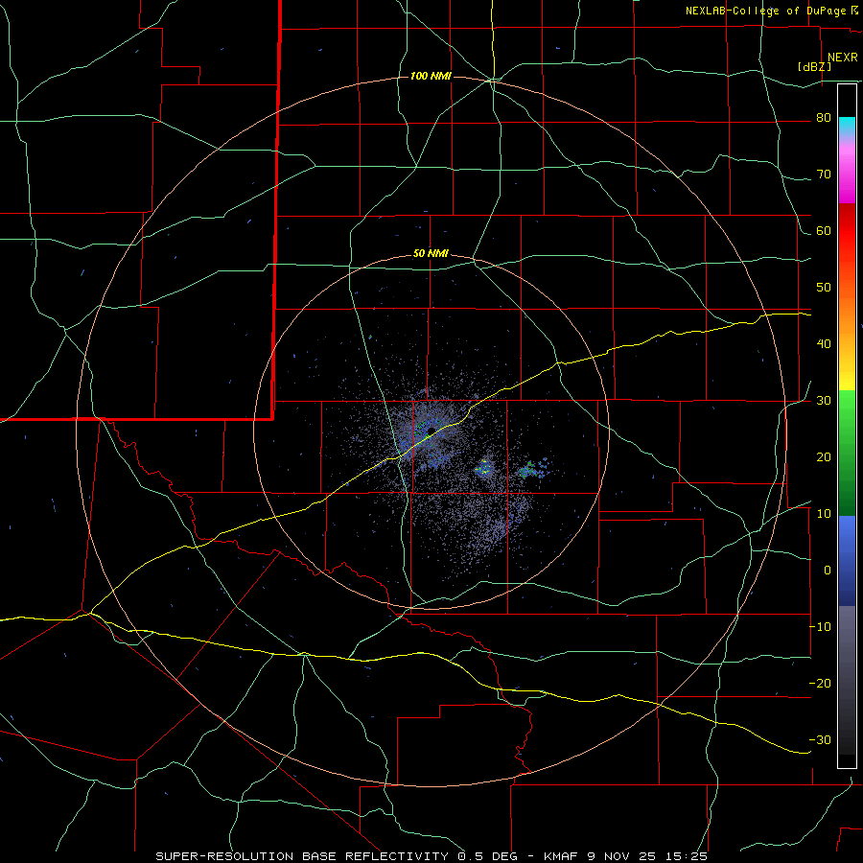This screenshot has height=863, width=863.
Task: Click the 30 value on the dBZ scale
Action: [824, 401]
